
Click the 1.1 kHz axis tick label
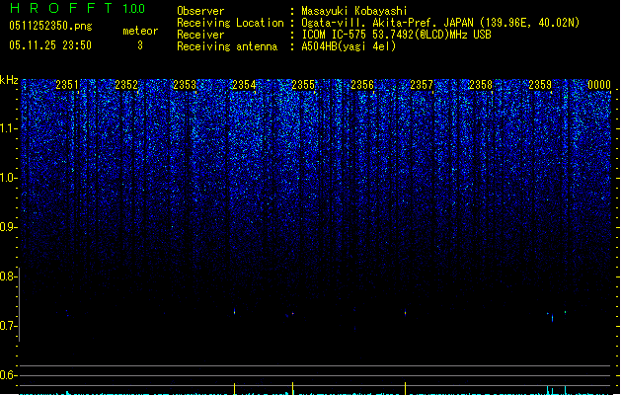click(8, 128)
